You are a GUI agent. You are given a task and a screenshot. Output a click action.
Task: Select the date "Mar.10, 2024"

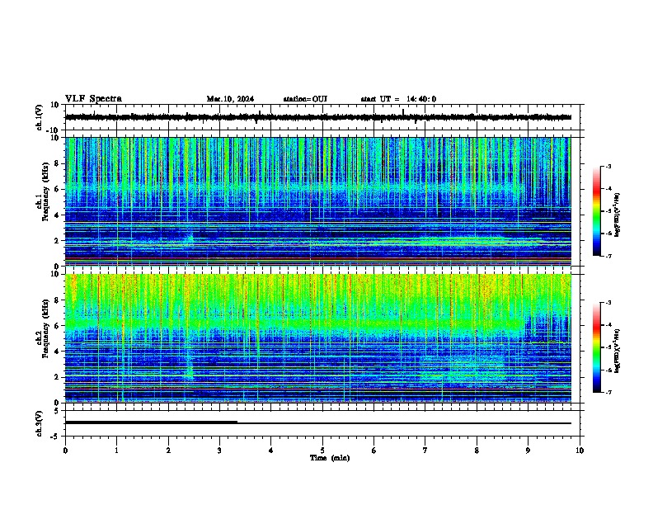pos(230,99)
